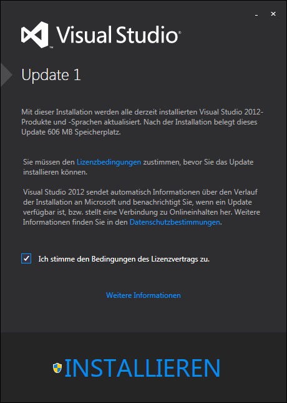This screenshot has height=403, width=287.
Task: Toggle agreement via 'Ich stimme den Bedingungen' label
Action: pos(124,259)
